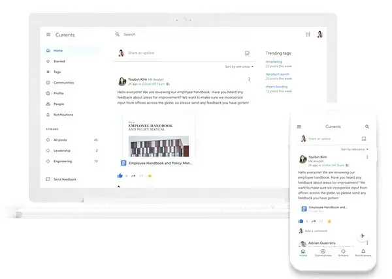Open the Google apps grid icon
This screenshot has width=392, height=279.
point(308,35)
